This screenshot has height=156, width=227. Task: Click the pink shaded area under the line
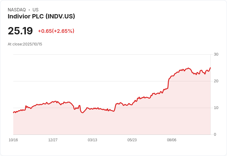(123, 123)
